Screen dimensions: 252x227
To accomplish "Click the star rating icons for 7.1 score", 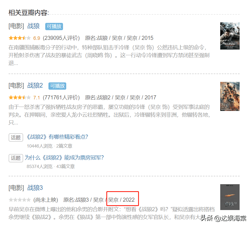I will click(x=20, y=97).
